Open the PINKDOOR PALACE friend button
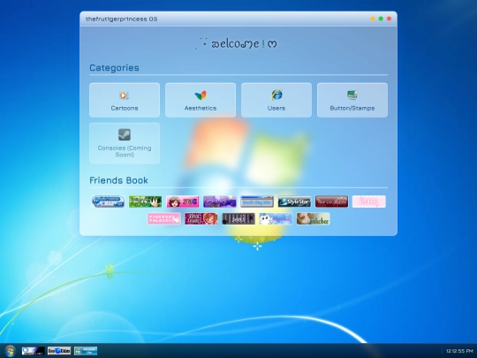 tap(164, 218)
